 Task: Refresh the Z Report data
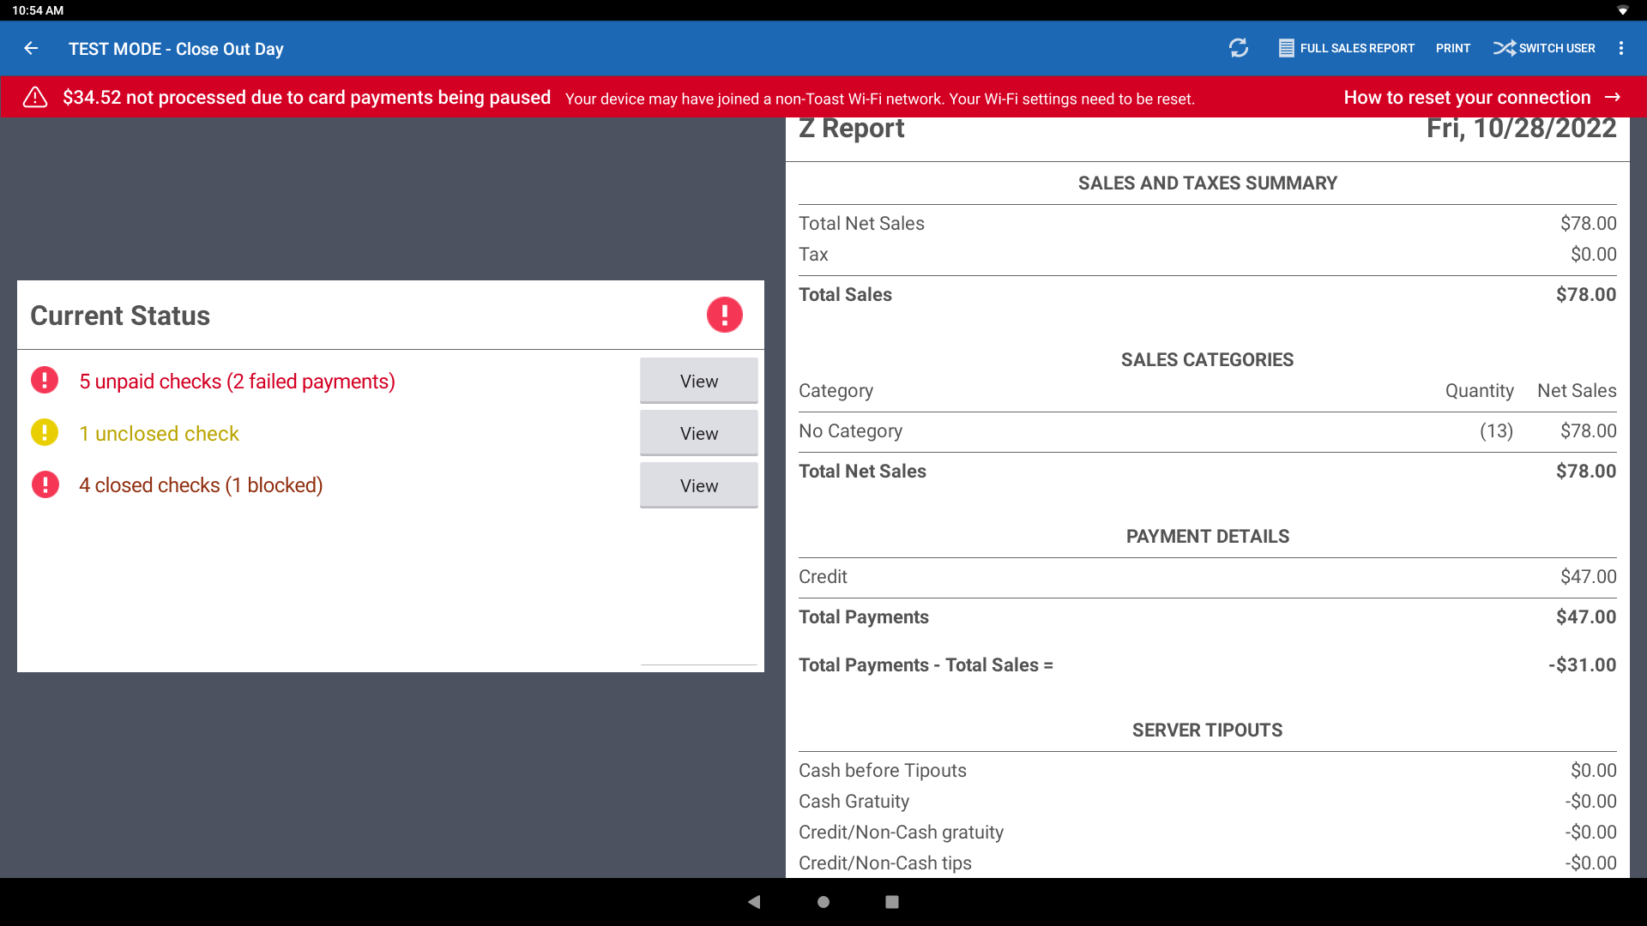tap(1239, 49)
